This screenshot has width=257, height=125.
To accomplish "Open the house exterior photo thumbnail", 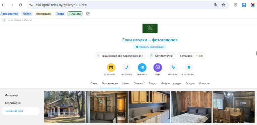I will (65, 107).
